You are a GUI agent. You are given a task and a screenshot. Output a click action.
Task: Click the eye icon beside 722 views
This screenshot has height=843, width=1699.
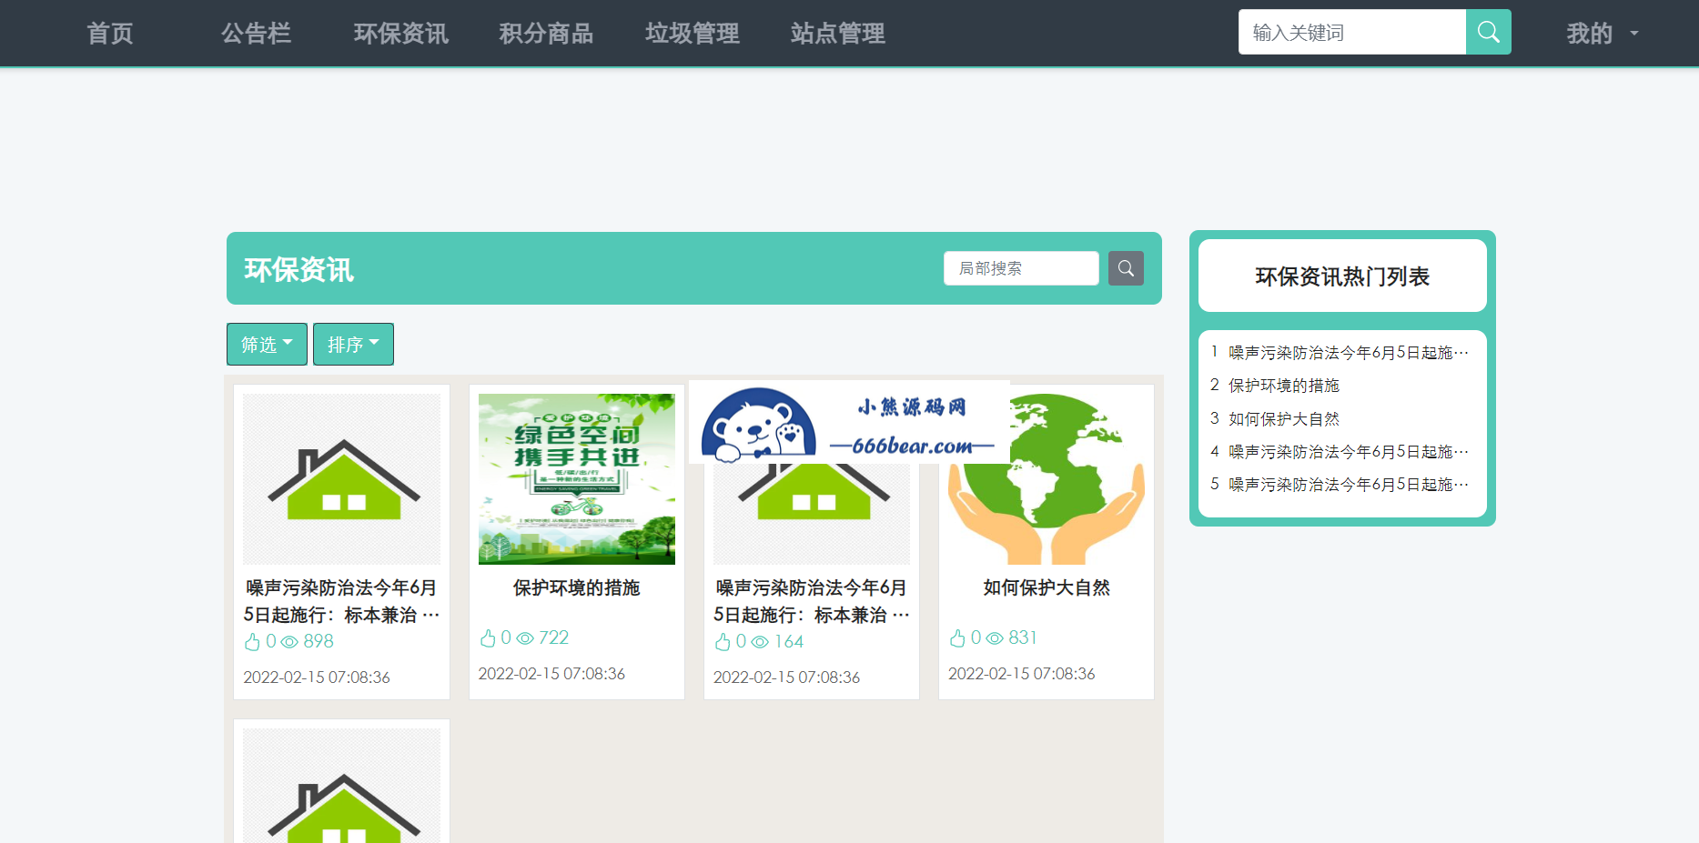point(525,638)
